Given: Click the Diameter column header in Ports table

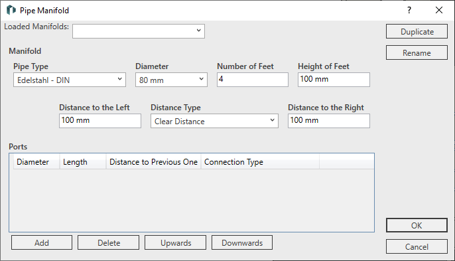Looking at the screenshot, I should 36,162.
